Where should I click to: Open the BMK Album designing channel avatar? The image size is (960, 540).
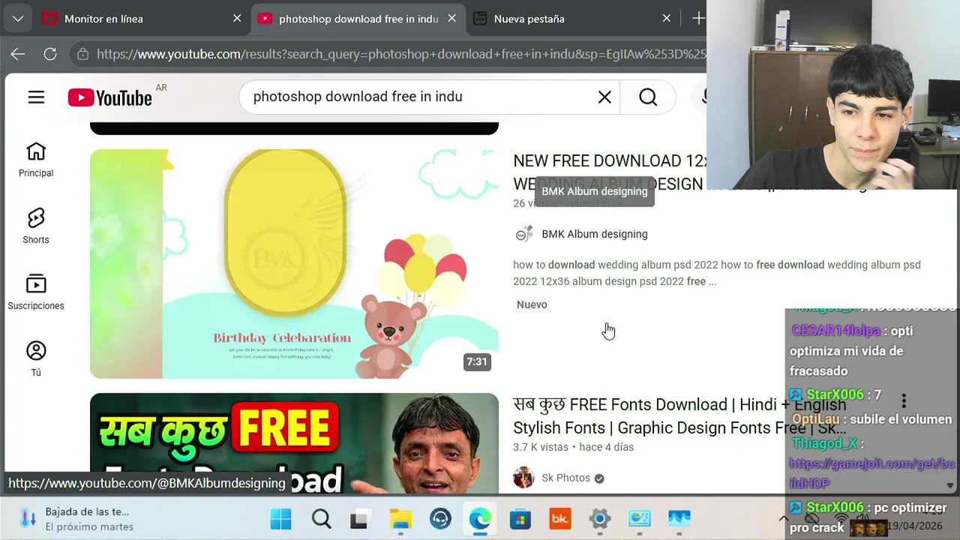[523, 234]
